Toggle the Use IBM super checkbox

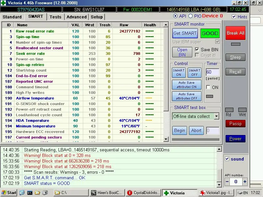pyautogui.click(x=217, y=42)
